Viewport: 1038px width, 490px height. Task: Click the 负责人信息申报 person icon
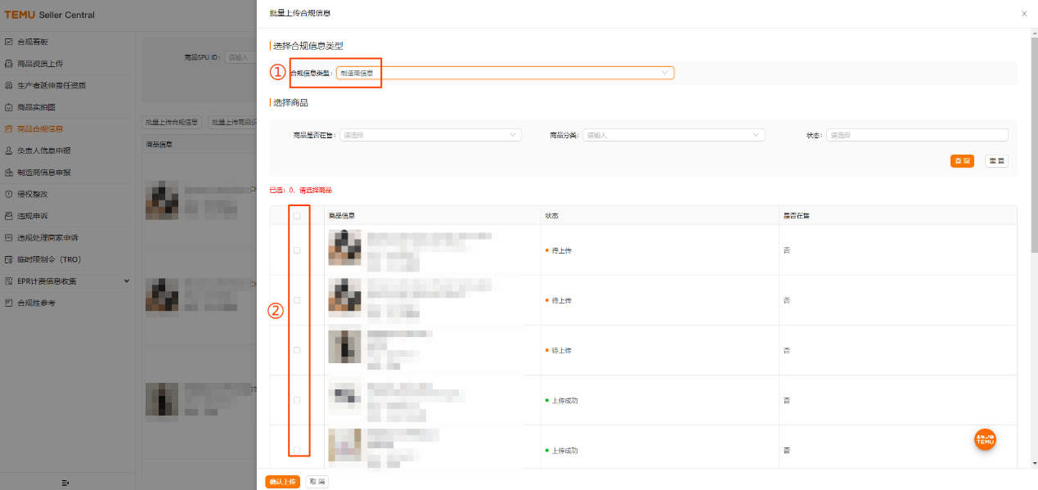point(8,151)
